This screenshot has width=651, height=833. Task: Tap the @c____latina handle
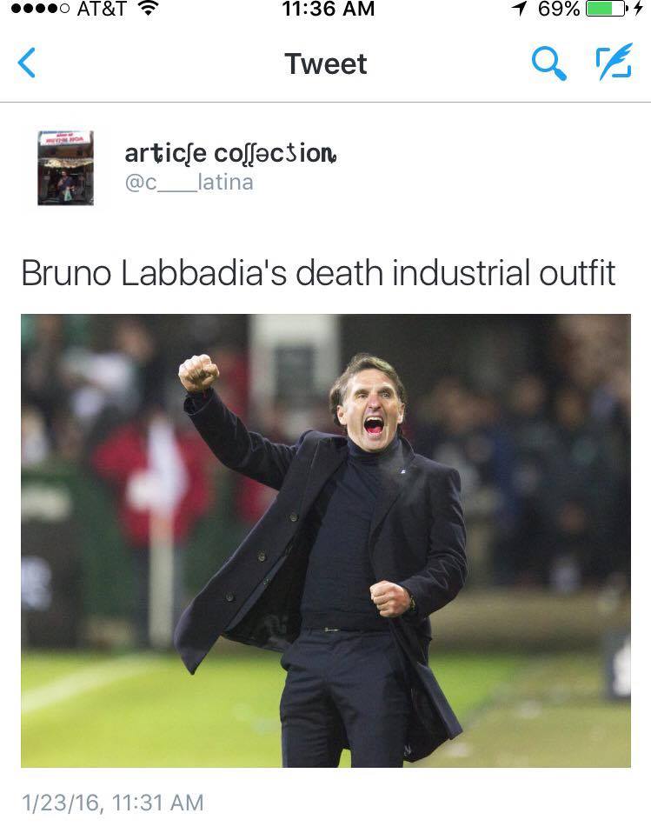[189, 183]
